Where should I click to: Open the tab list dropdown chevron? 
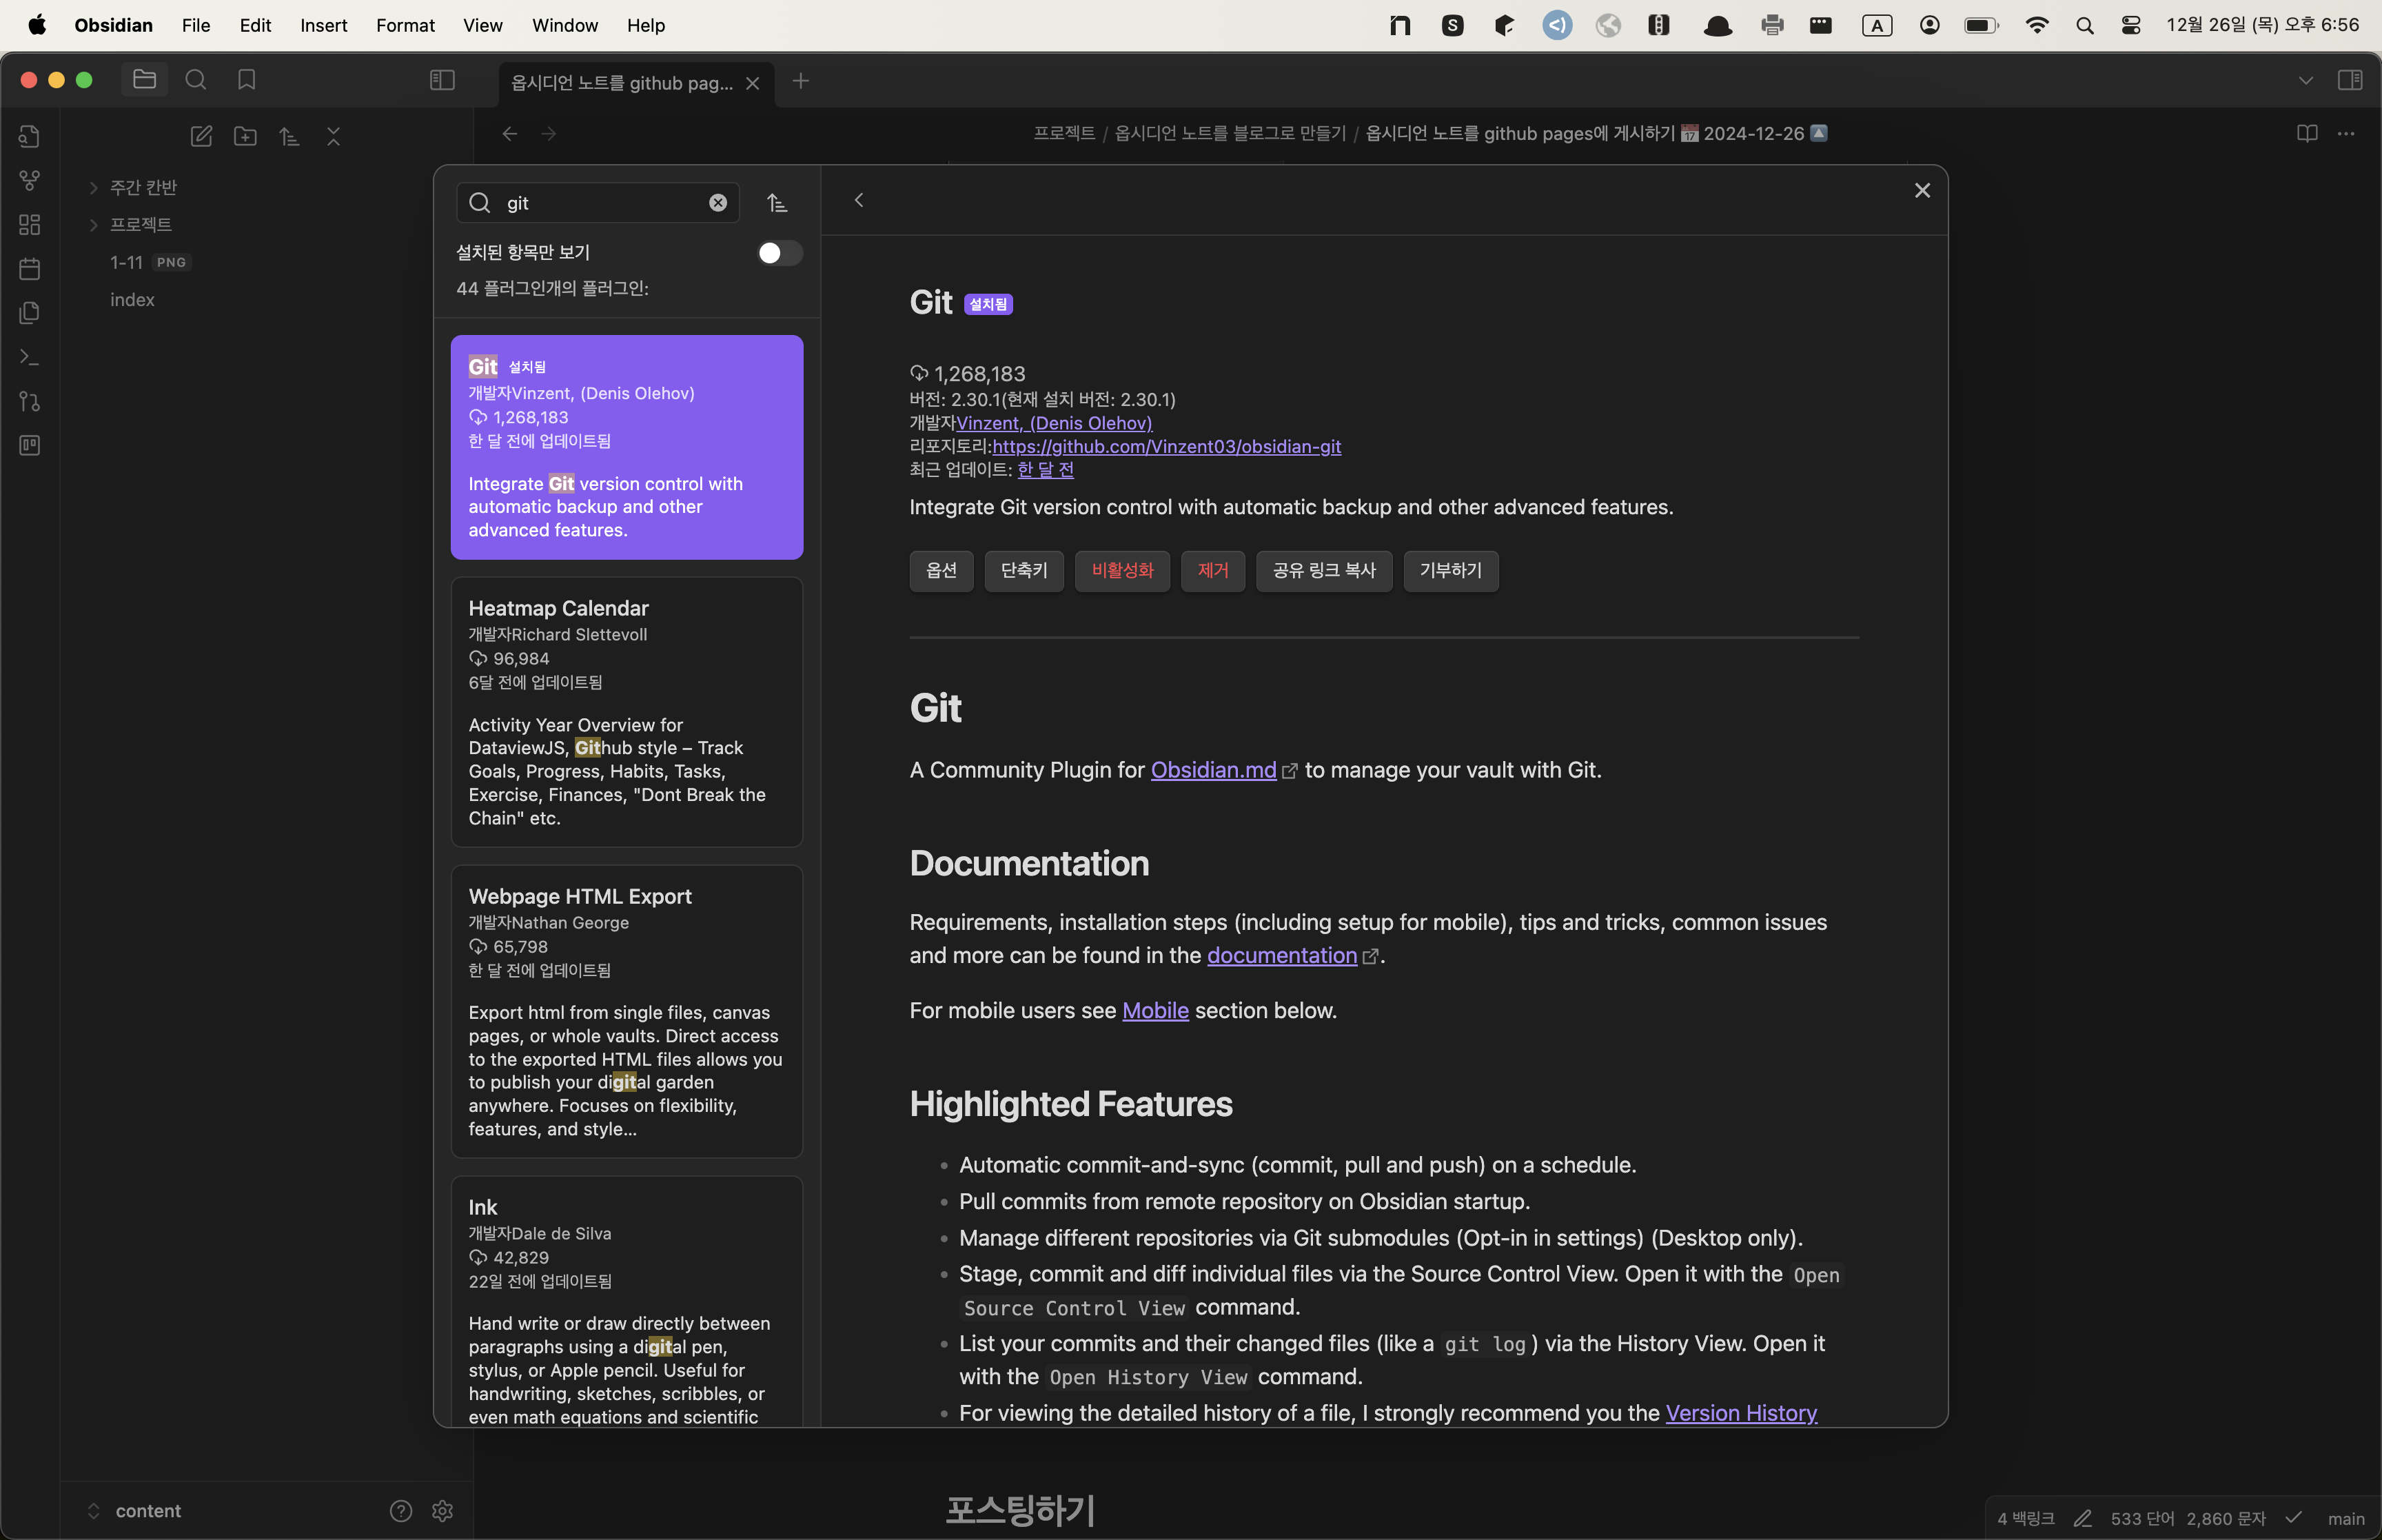click(2305, 80)
